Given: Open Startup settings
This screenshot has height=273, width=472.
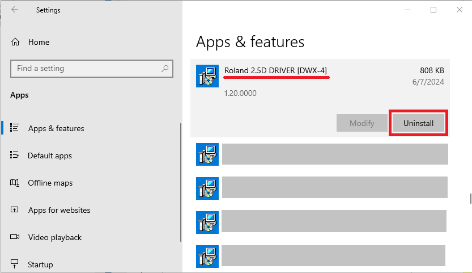Looking at the screenshot, I should (40, 264).
